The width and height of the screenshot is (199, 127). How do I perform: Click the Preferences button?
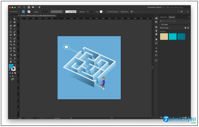pos(124,12)
